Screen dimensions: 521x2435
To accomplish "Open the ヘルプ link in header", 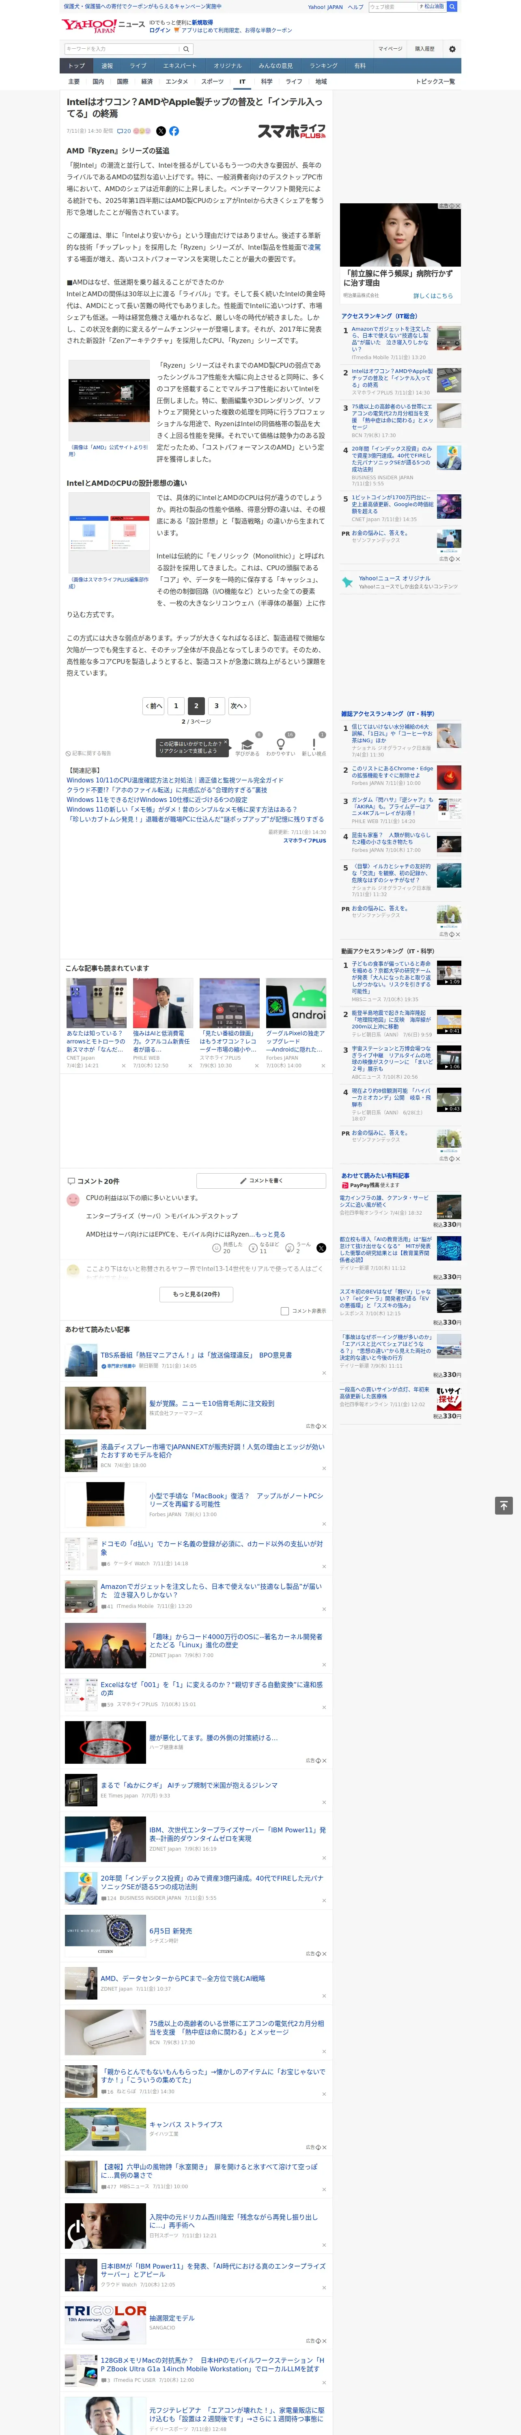I will [355, 6].
